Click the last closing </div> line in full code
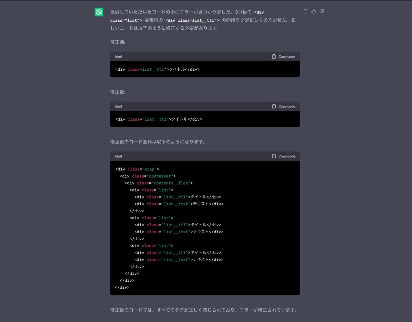 click(122, 287)
